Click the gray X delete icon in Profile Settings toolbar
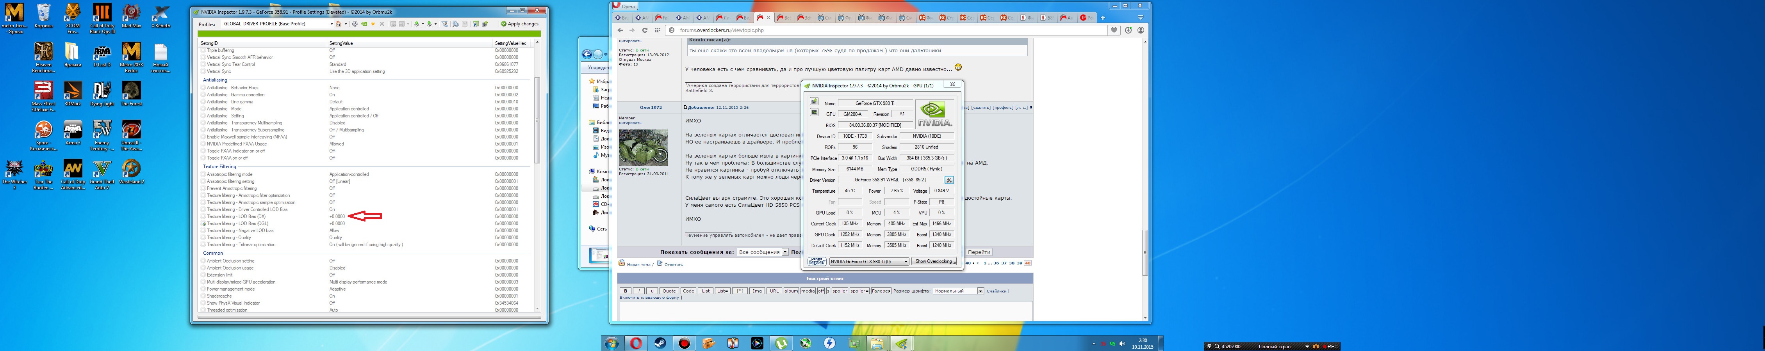1765x351 pixels. 382,24
